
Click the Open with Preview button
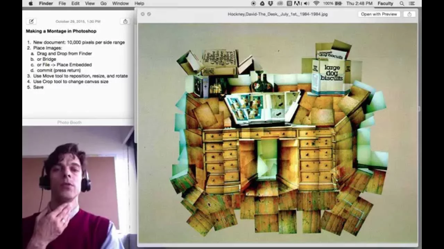379,14
